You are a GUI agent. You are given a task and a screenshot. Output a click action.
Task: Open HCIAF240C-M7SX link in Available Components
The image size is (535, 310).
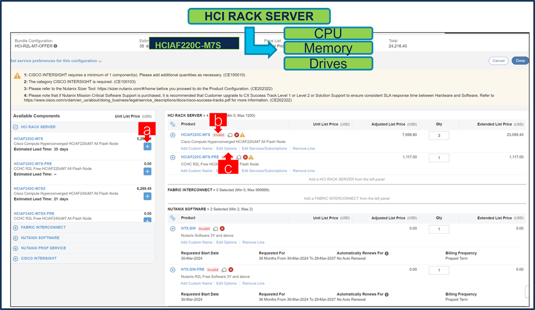(x=30, y=189)
